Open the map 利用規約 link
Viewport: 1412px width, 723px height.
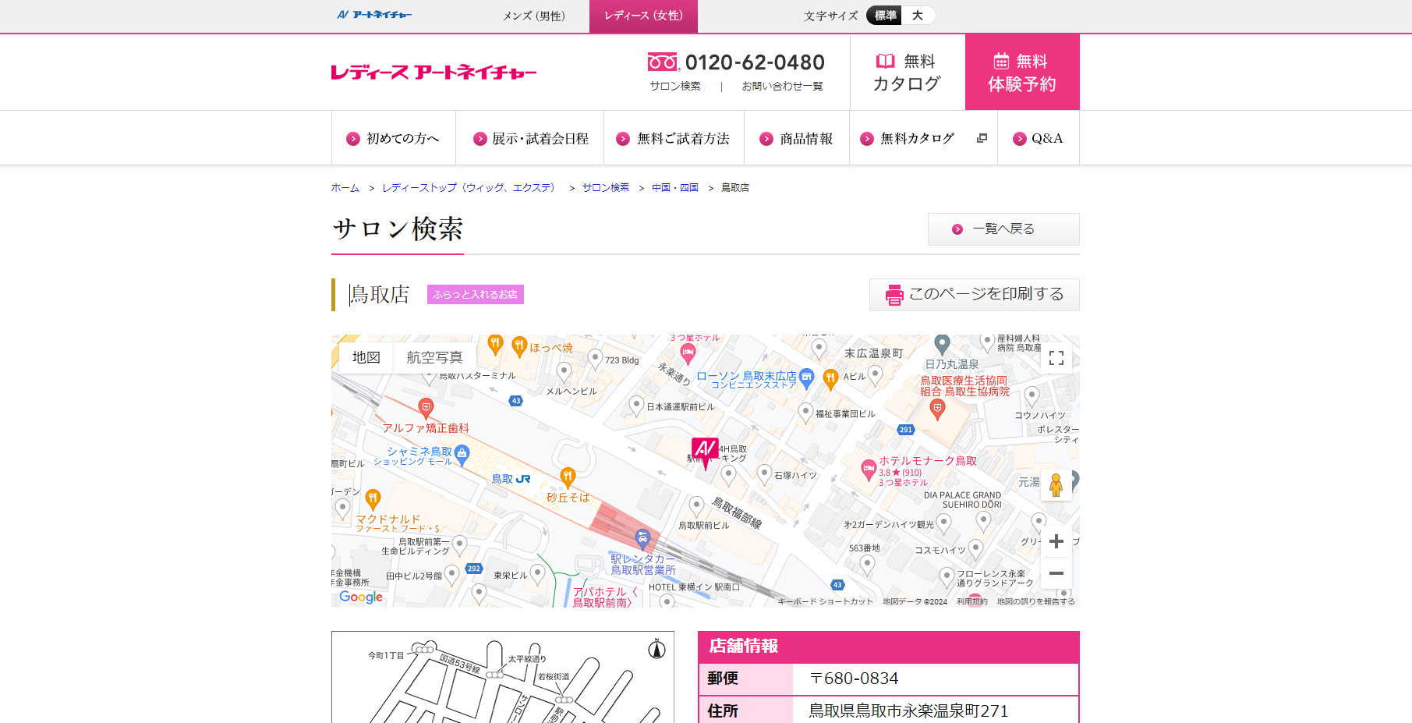(x=971, y=601)
